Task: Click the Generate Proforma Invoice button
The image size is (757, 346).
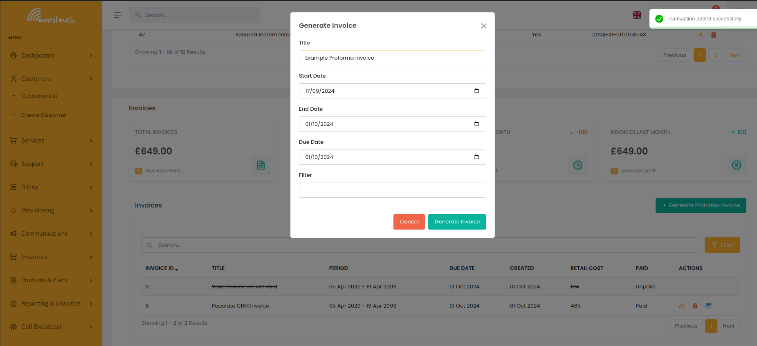Action: coord(701,205)
